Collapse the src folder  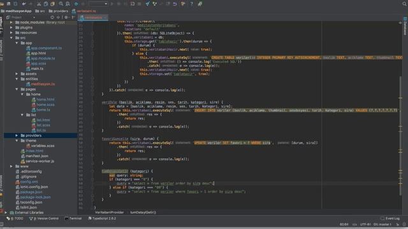coord(11,38)
